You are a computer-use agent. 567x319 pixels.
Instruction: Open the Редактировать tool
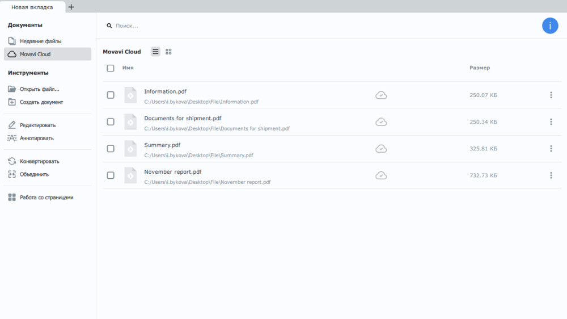(x=48, y=125)
